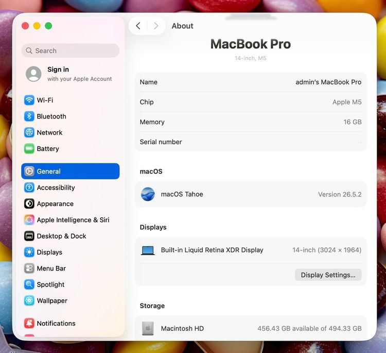Viewport: 386px width, 353px height.
Task: Click the built-in display laptop icon
Action: coord(148,250)
